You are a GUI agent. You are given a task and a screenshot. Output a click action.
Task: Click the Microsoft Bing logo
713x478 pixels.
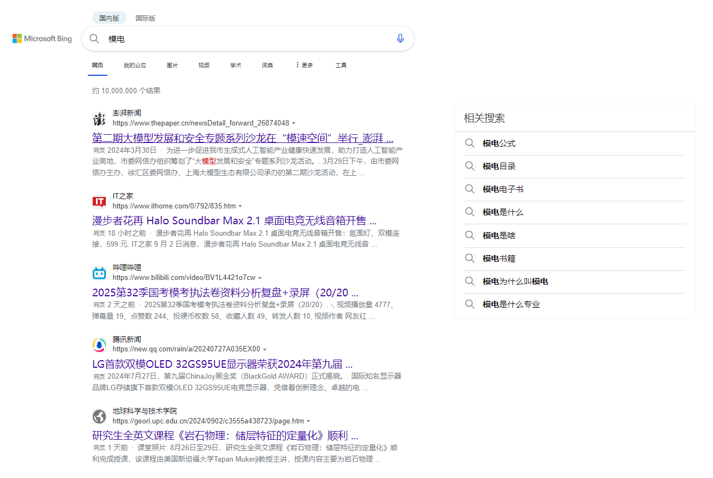click(x=41, y=38)
